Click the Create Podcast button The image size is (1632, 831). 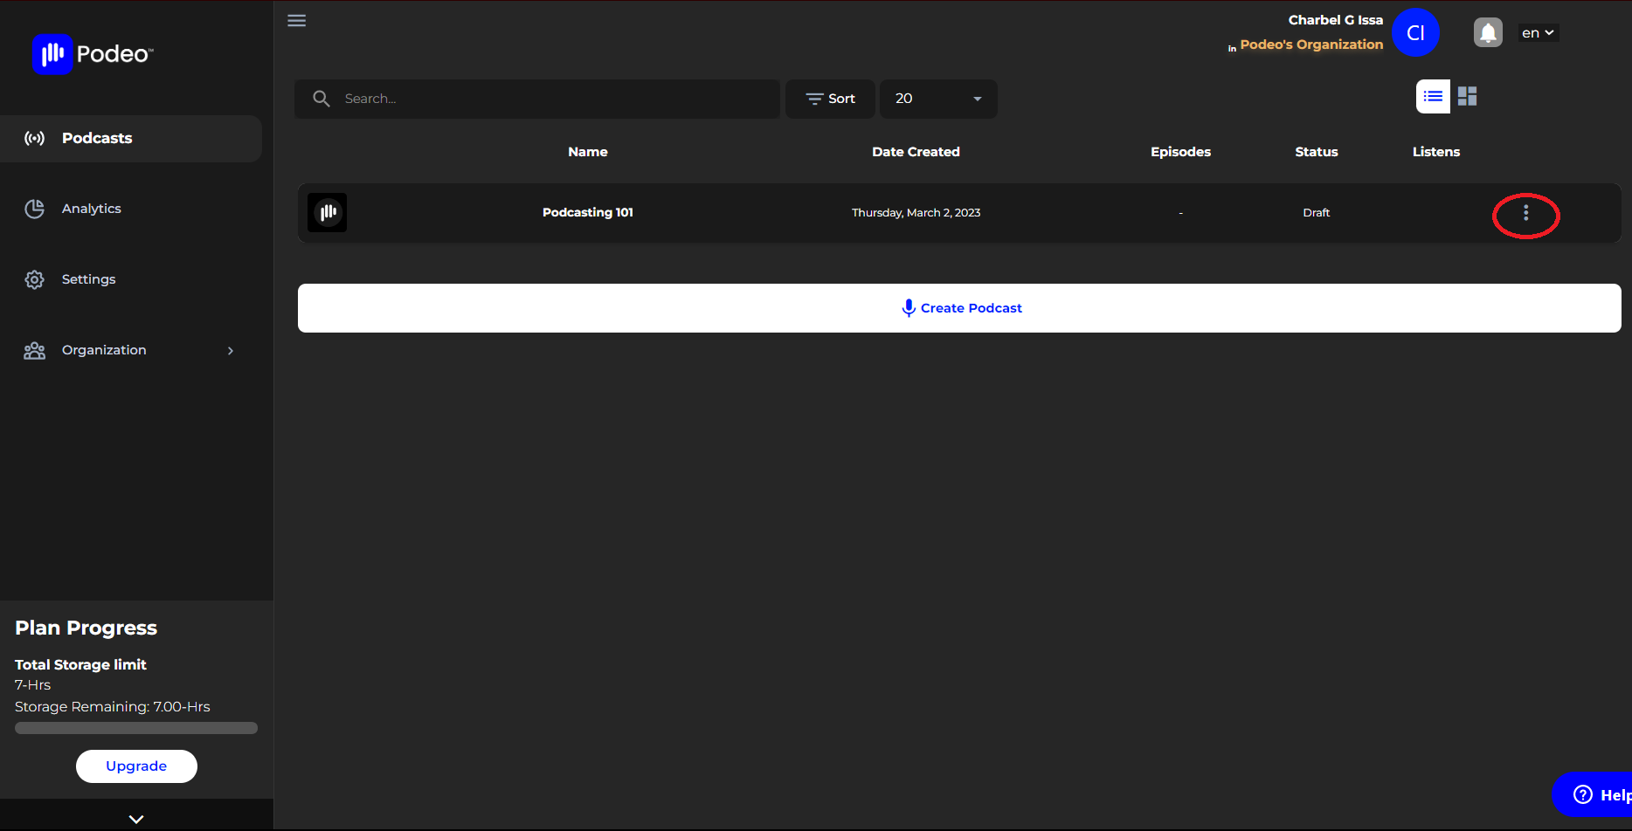point(959,308)
